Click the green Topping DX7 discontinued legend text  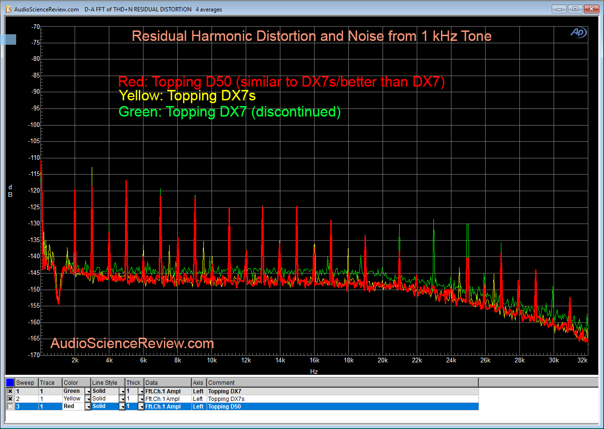230,112
